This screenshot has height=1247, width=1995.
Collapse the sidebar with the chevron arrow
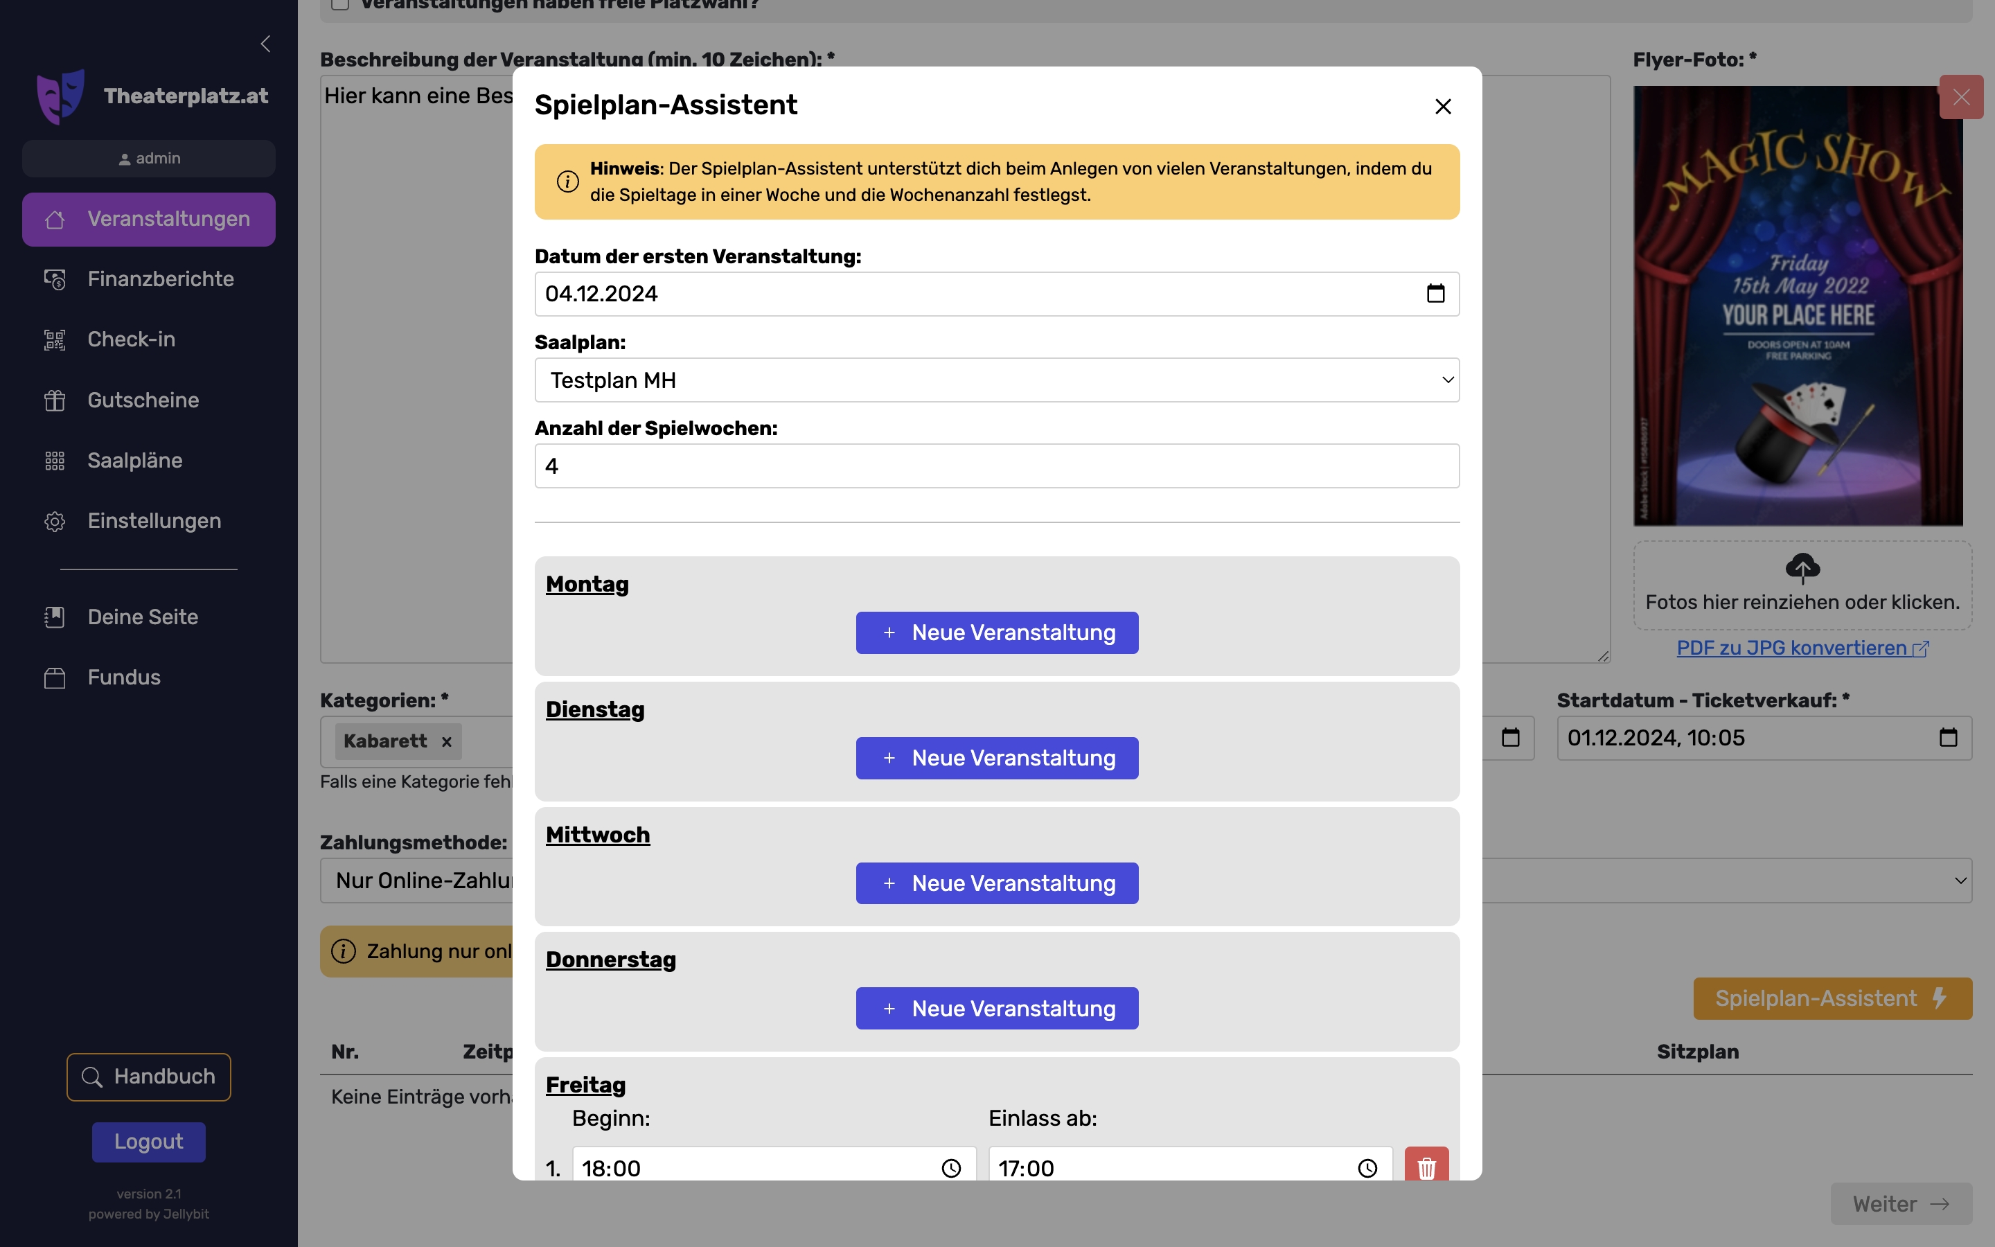pyautogui.click(x=265, y=44)
